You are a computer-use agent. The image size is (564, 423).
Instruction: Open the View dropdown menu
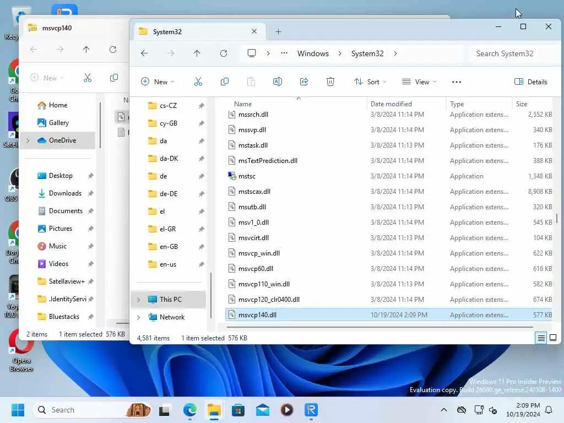(x=419, y=82)
